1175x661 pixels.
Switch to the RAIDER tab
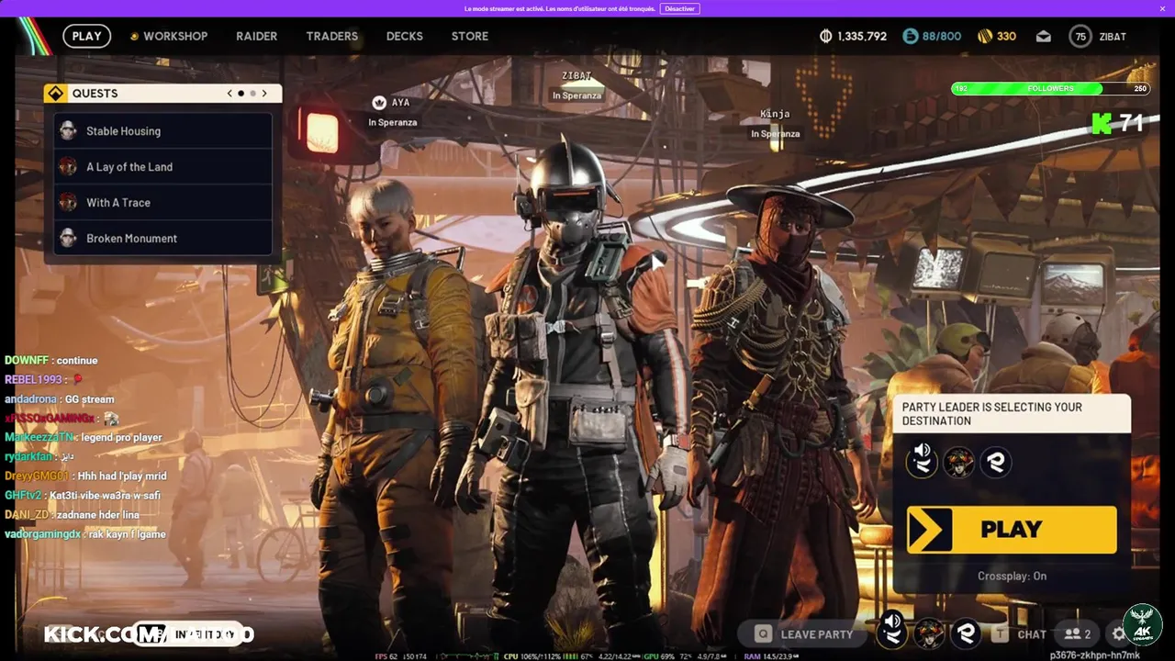(256, 37)
